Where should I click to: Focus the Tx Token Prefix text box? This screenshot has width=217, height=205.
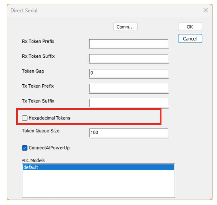click(129, 88)
